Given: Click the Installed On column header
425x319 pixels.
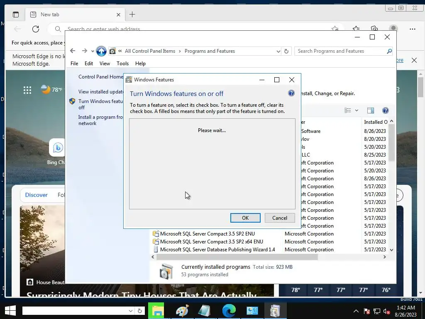Looking at the screenshot, I should pos(375,122).
